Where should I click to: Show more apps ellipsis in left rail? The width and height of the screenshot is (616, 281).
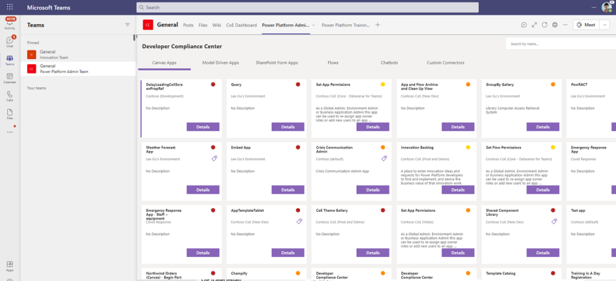[x=10, y=132]
